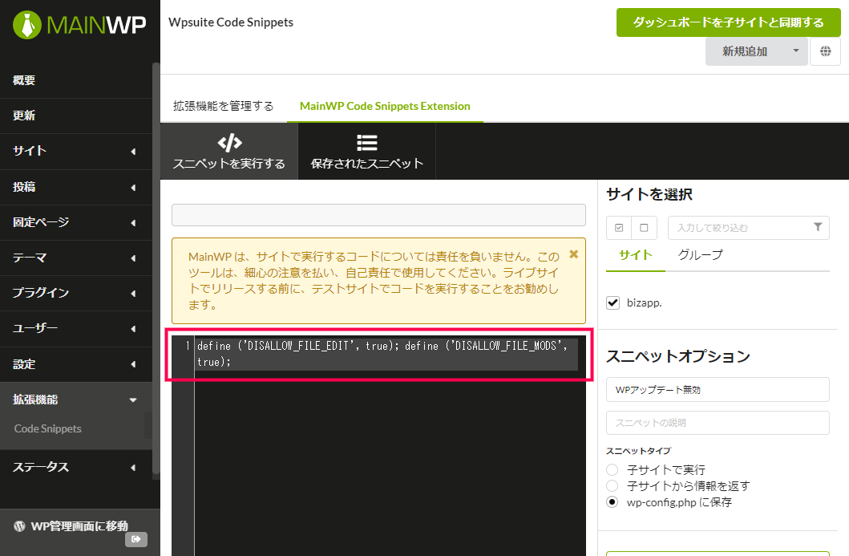Expand the 設定 sidebar menu

pos(76,364)
